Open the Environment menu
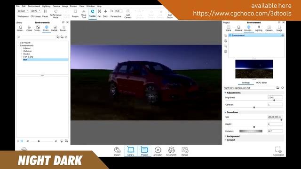This screenshot has height=169, width=301. pos(34,6)
